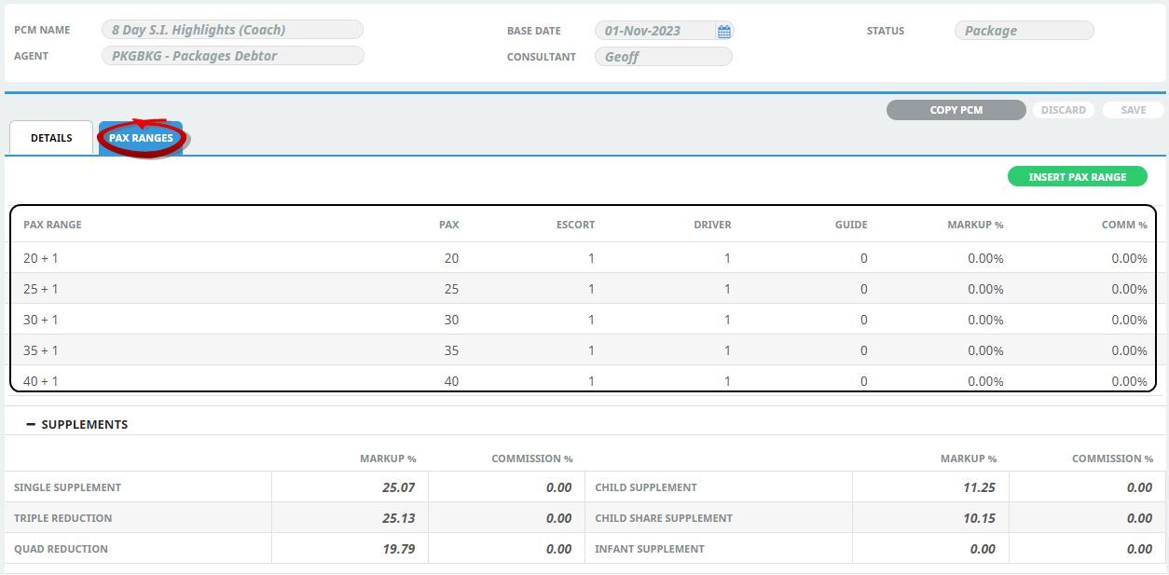Click Quad Reduction markup value 19.79
The height and width of the screenshot is (575, 1169).
[399, 548]
